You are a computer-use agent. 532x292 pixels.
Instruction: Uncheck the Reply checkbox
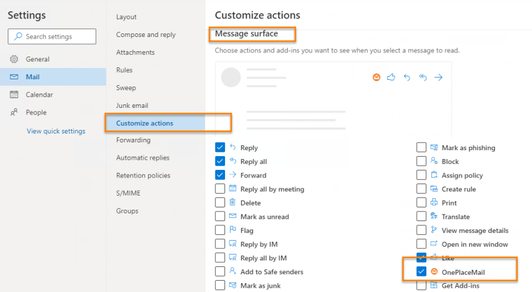pos(220,148)
